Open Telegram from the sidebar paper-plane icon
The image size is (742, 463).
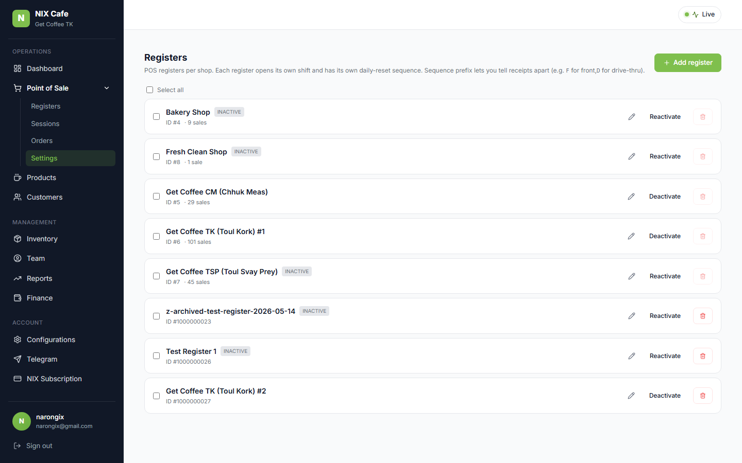pyautogui.click(x=18, y=359)
